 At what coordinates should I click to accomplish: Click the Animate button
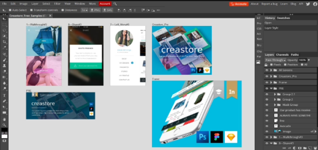click(x=239, y=4)
